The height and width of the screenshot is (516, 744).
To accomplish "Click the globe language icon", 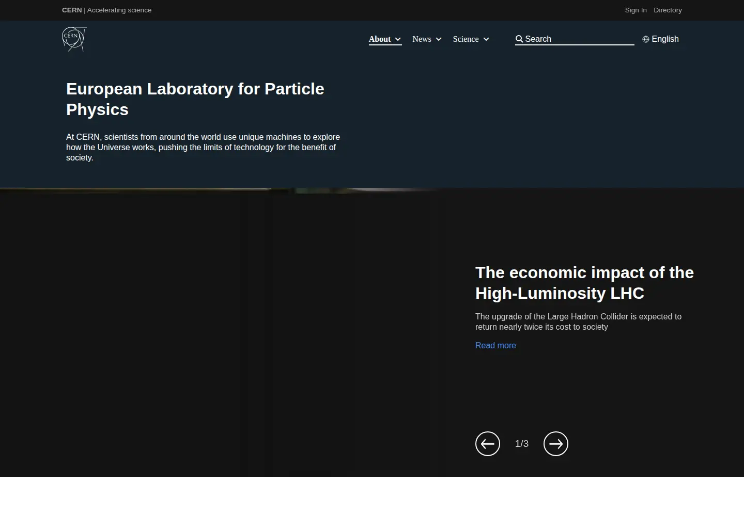I will coord(646,39).
